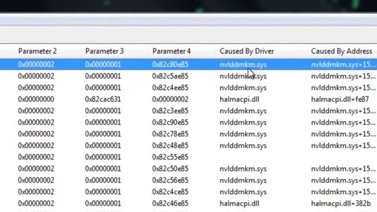This screenshot has height=212, width=377.
Task: Click the 0x82cac631 Parameter 3 cell
Action: click(102, 100)
